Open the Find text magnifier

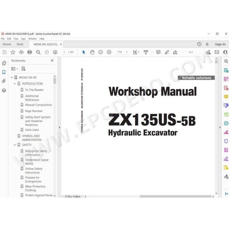[x=38, y=52]
